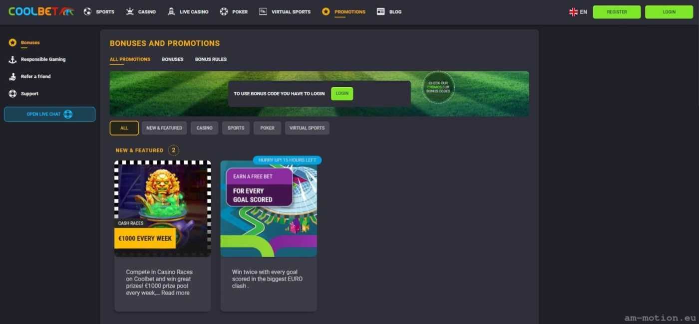This screenshot has height=324, width=699.
Task: Click the New & Featured count badge 2
Action: point(173,150)
